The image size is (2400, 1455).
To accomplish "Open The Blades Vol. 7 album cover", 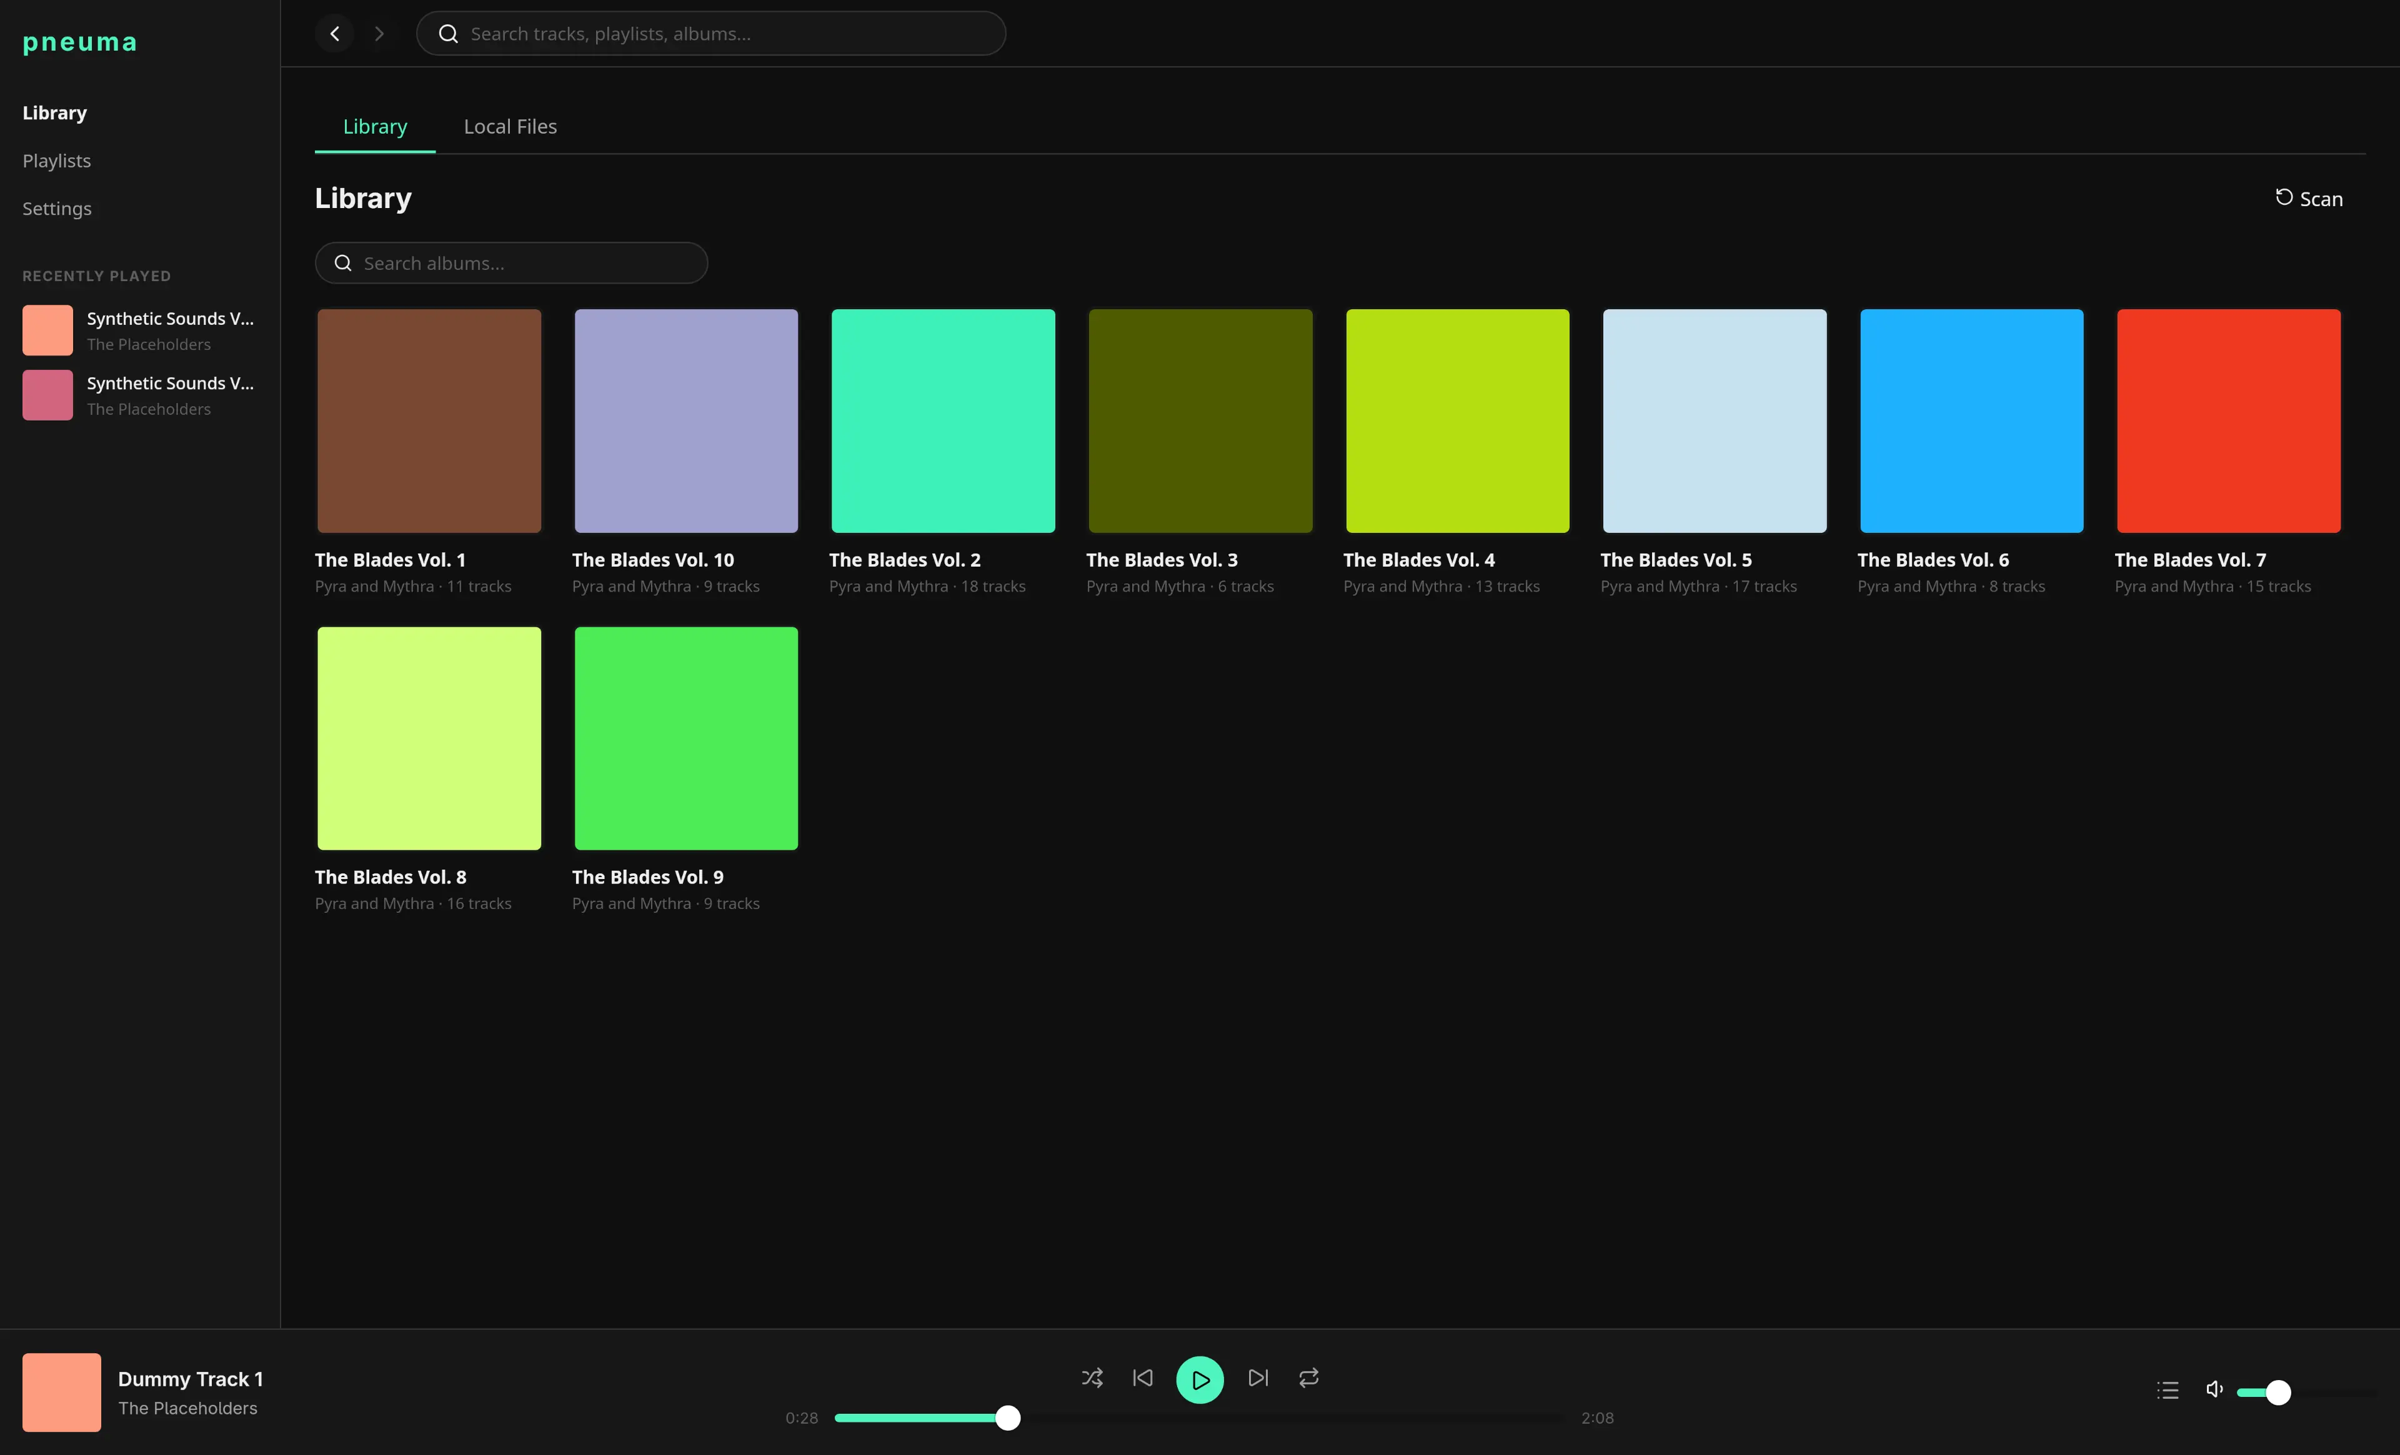I will [x=2229, y=420].
